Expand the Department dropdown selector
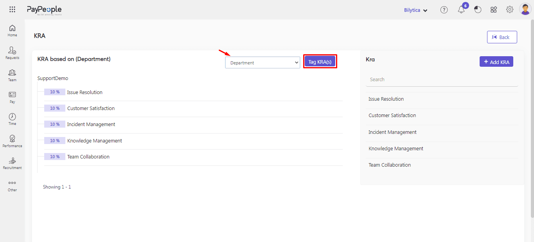 [263, 62]
